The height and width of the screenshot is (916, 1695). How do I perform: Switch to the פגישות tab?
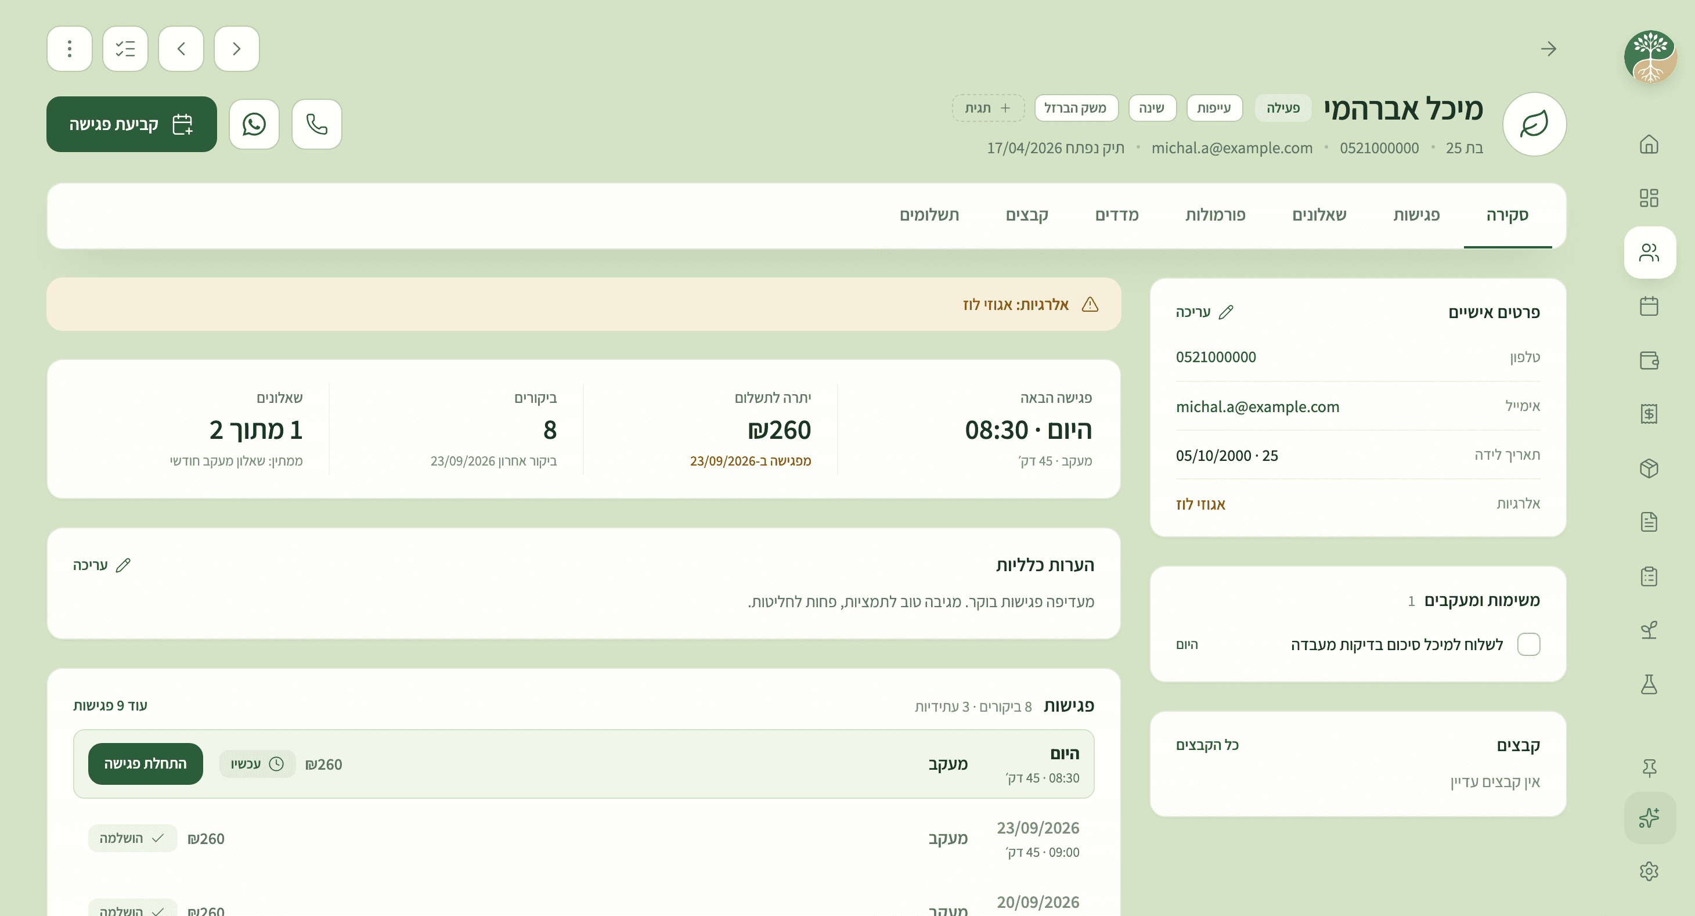click(1416, 215)
